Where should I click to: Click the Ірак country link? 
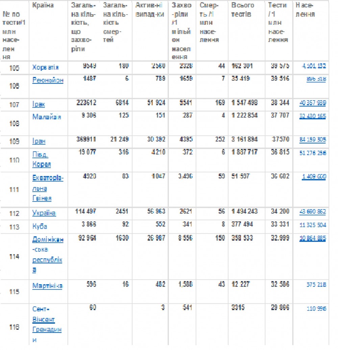pyautogui.click(x=39, y=104)
